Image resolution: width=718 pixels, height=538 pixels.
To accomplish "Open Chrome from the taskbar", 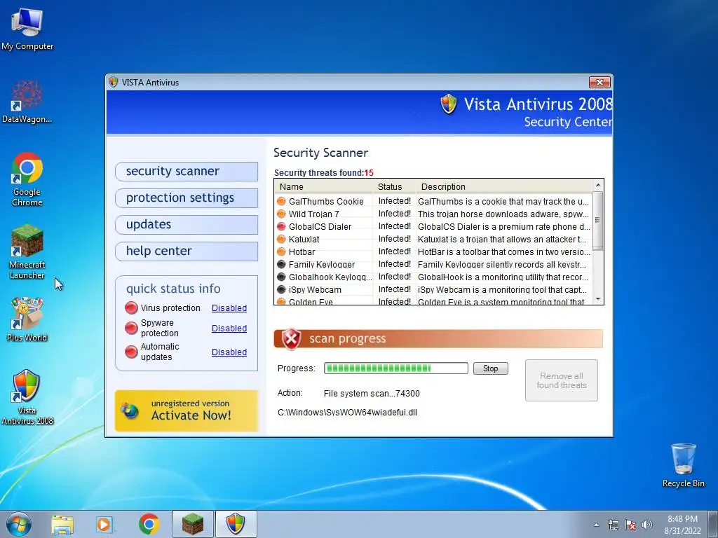I will 149,524.
